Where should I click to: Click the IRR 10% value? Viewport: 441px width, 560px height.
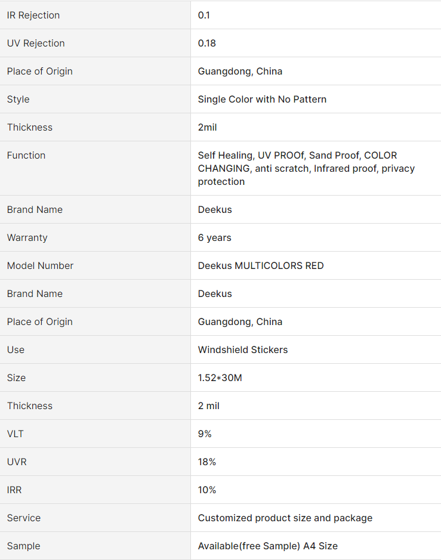point(207,490)
